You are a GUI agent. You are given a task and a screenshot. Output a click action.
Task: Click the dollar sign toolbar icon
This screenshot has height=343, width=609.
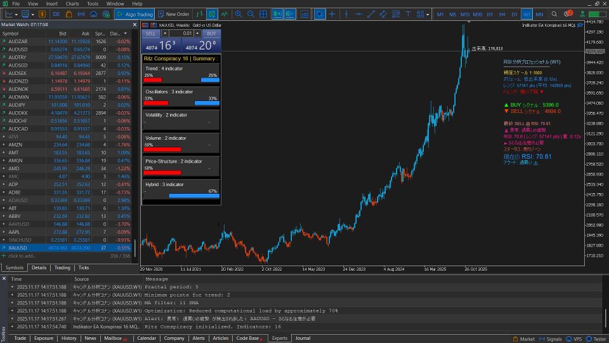click(x=42, y=14)
